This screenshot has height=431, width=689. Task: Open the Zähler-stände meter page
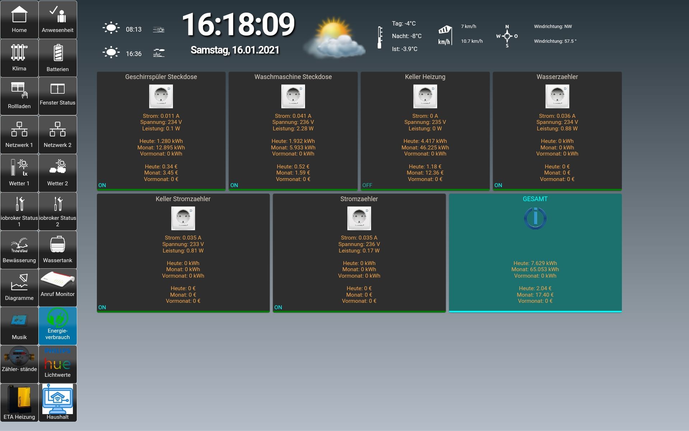tap(19, 364)
